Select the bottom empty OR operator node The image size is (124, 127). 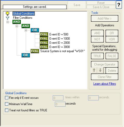[x=26, y=55]
